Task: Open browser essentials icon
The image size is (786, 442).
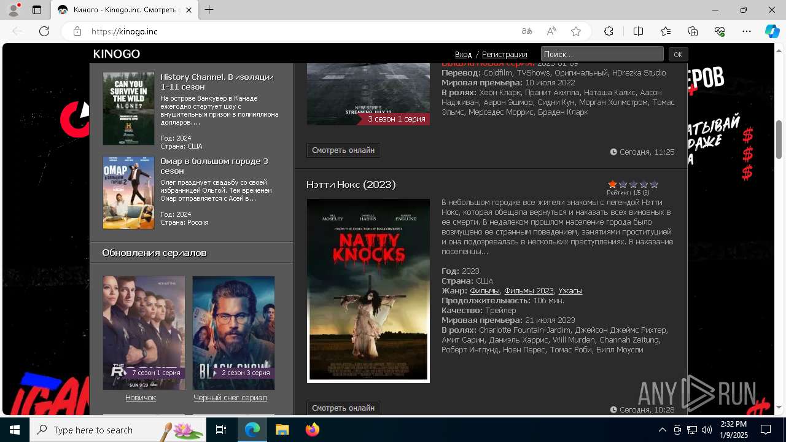Action: (720, 31)
